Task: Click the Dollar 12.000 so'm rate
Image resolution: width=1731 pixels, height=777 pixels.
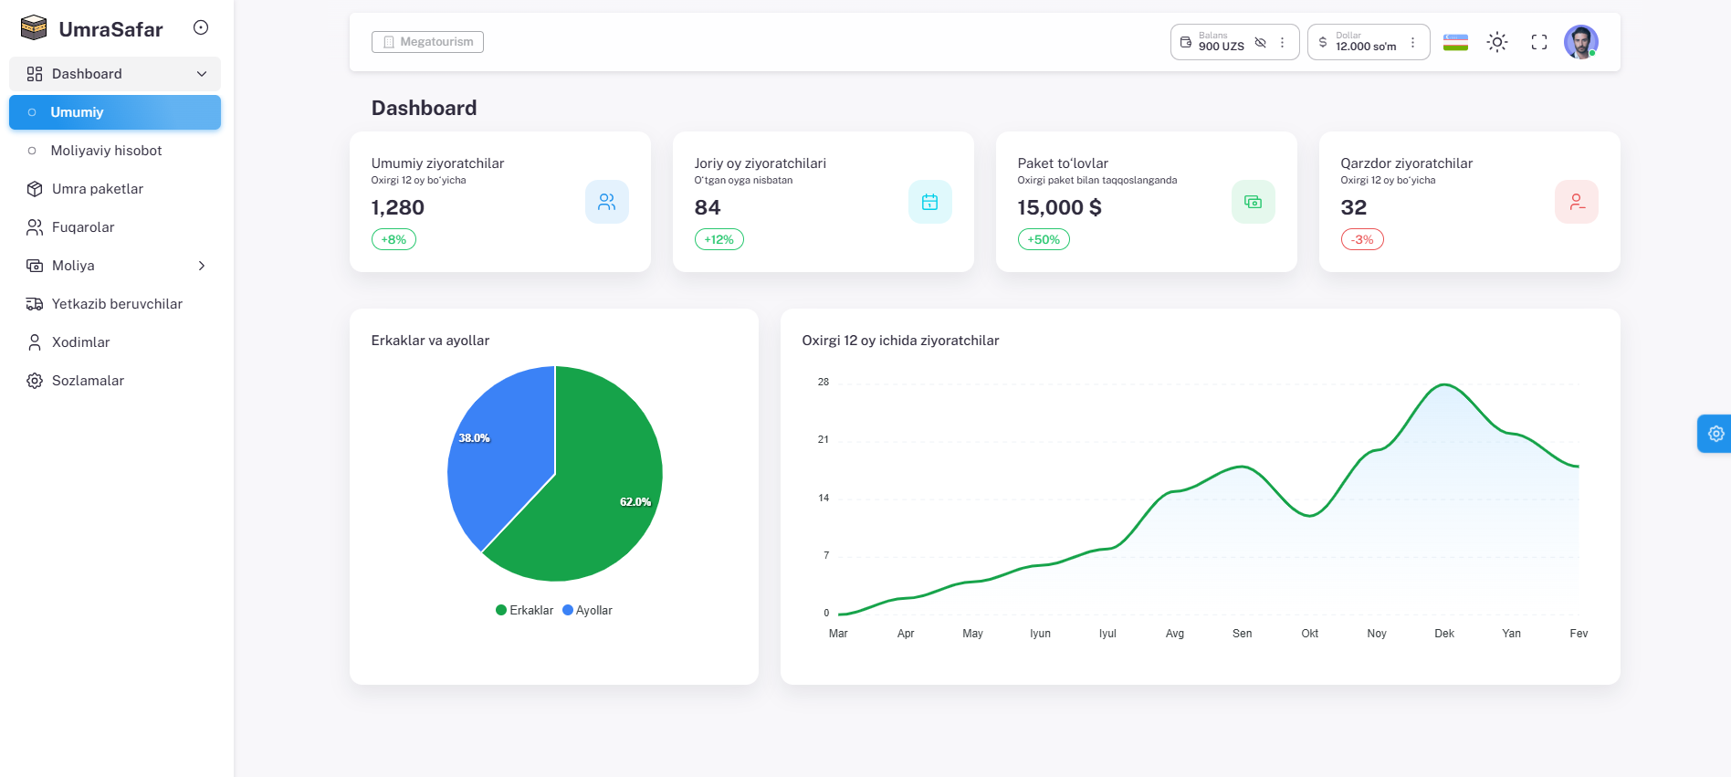Action: [x=1366, y=47]
